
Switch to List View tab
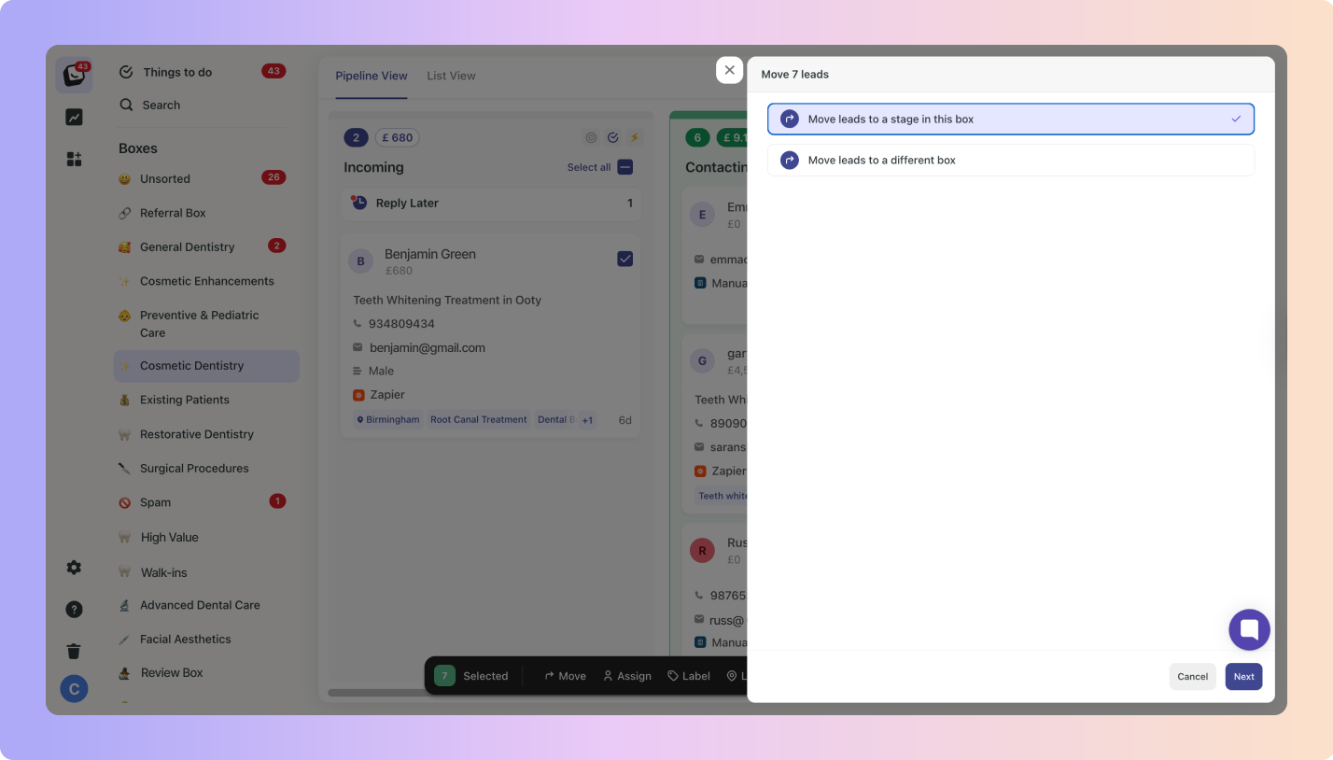(451, 76)
